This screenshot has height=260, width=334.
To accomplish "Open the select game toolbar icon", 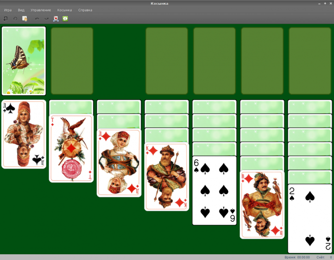I will click(25, 19).
